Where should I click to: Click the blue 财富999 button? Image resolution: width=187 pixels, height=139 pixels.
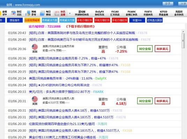point(137,20)
